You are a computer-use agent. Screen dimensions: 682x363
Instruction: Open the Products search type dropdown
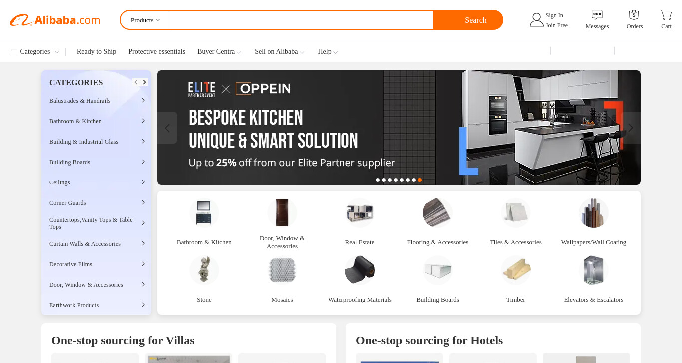pos(145,20)
